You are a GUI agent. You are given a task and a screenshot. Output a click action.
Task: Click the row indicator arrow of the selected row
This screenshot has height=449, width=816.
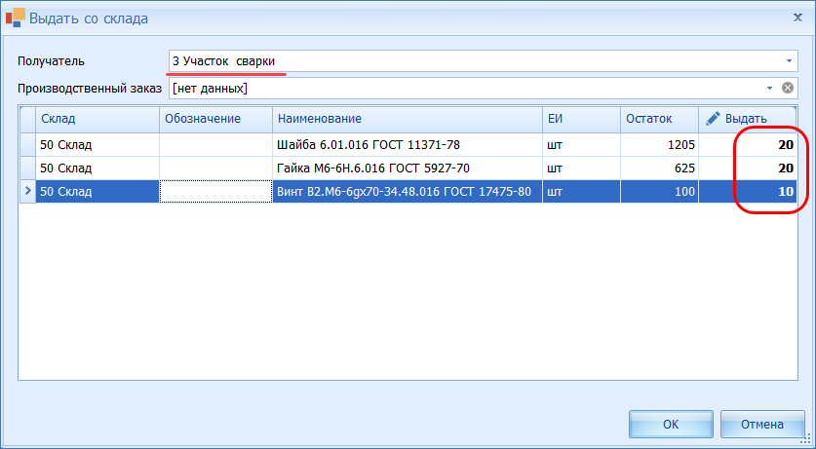tap(27, 192)
